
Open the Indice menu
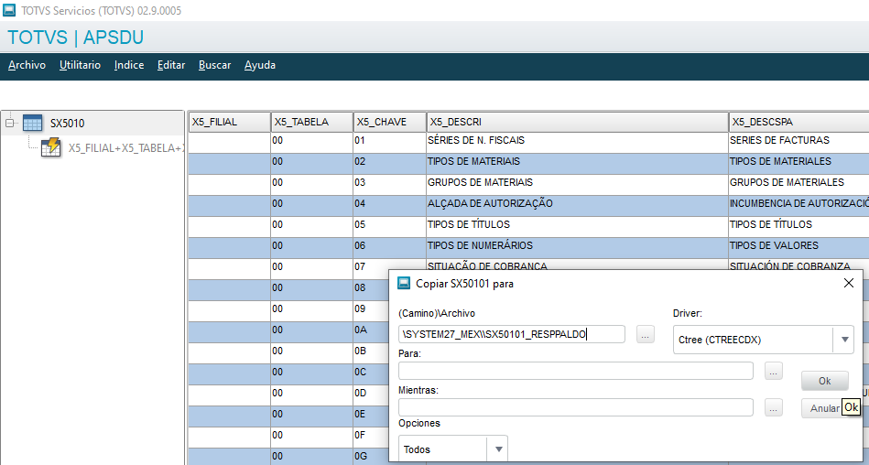click(129, 65)
